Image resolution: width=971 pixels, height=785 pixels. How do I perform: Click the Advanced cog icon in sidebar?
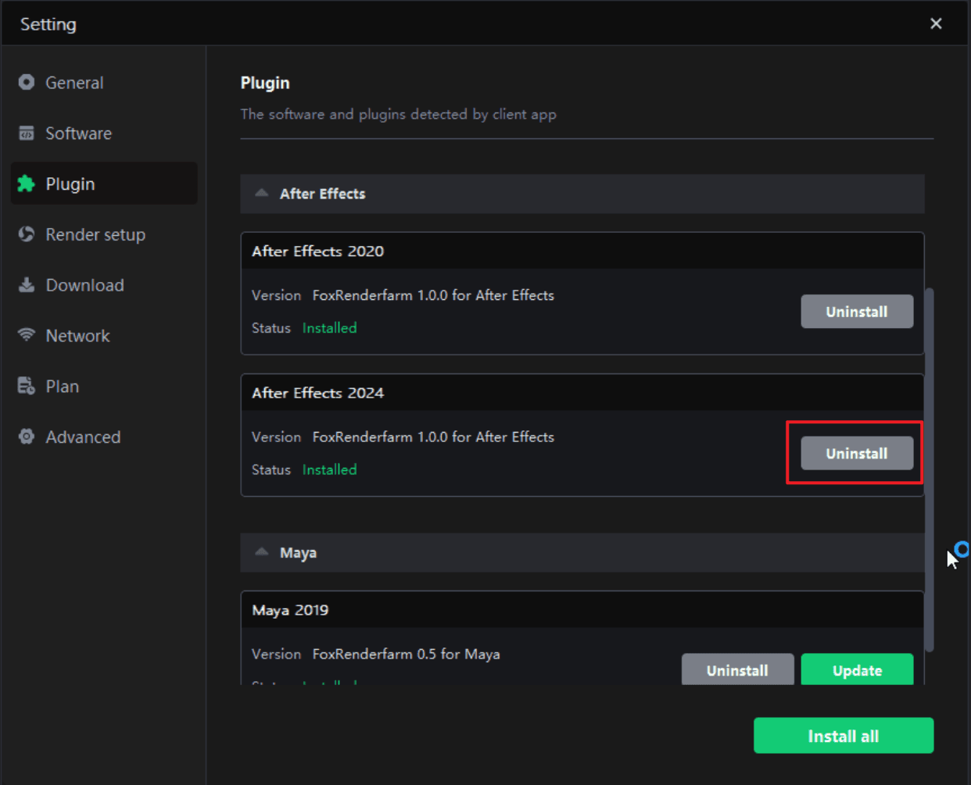(27, 437)
